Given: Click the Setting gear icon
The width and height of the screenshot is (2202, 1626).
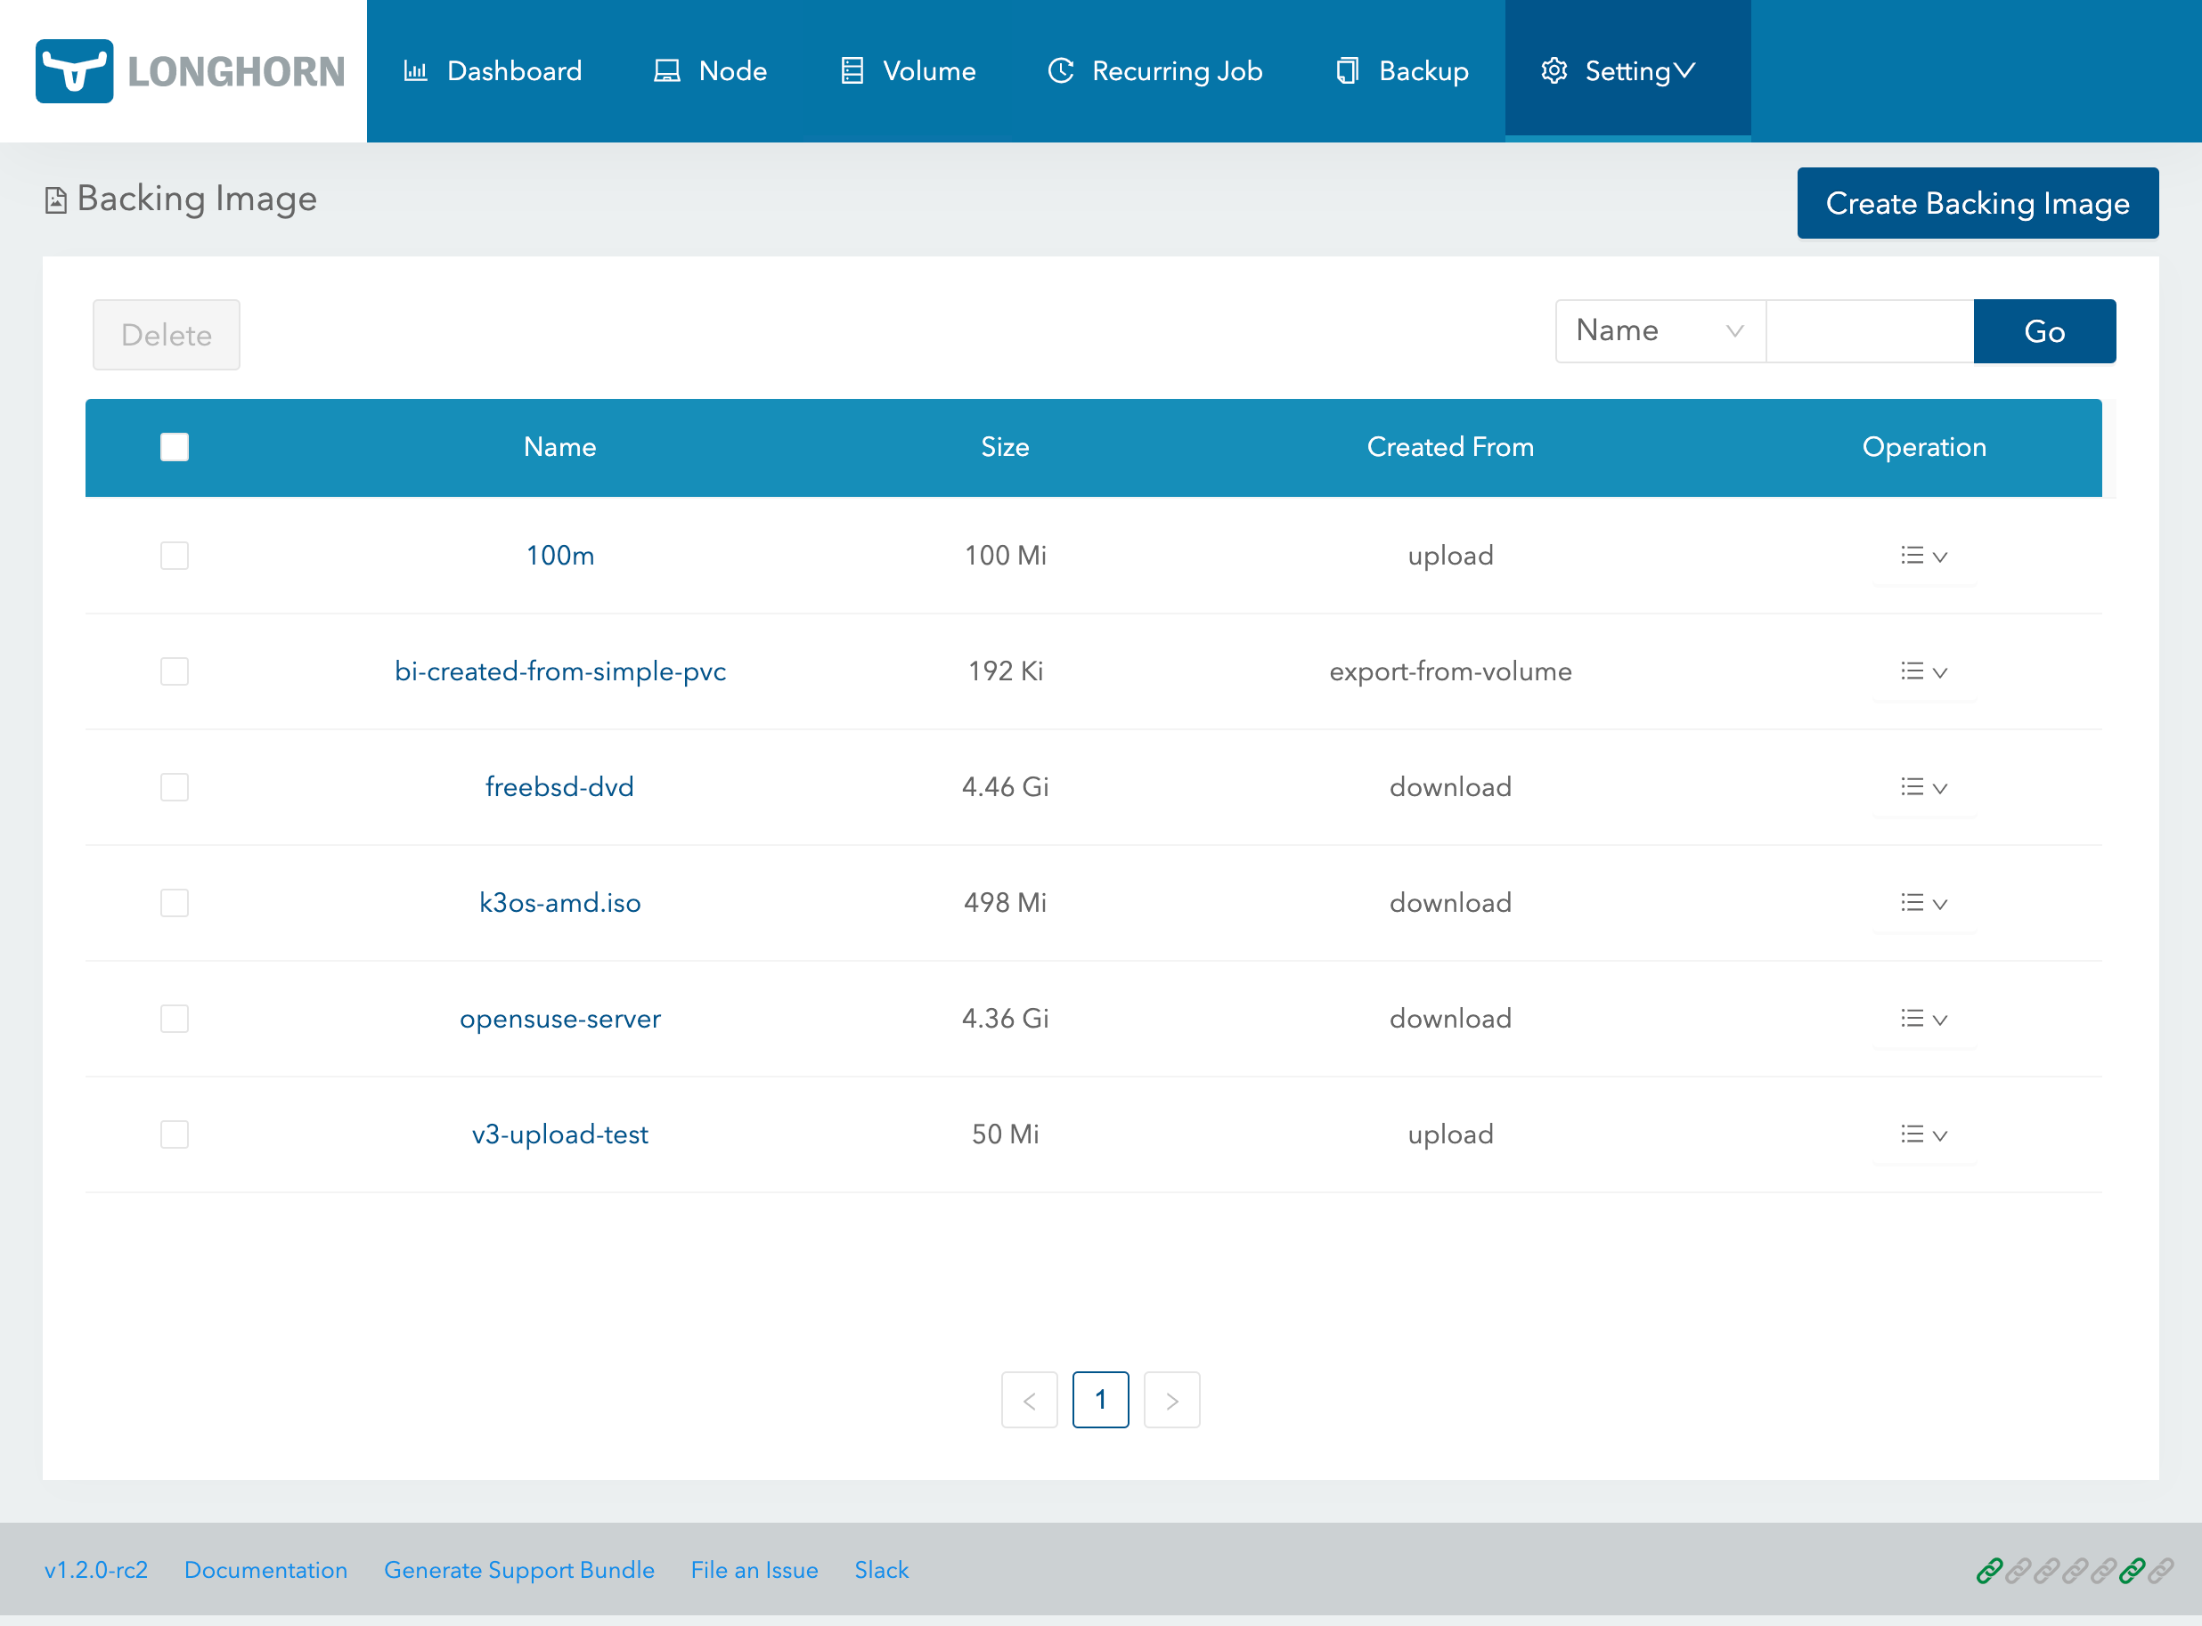Looking at the screenshot, I should coord(1554,71).
